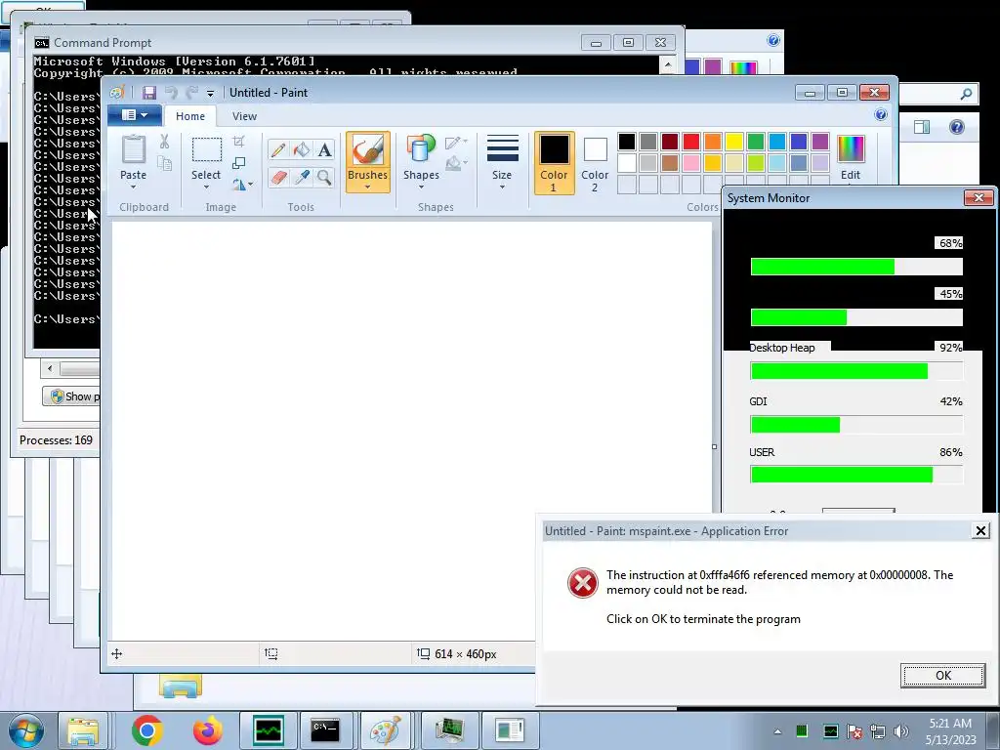Expand the Paste dropdown arrow
1000x750 pixels.
click(x=133, y=187)
